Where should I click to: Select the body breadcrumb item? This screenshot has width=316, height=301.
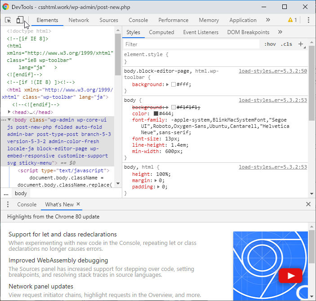pyautogui.click(x=21, y=193)
